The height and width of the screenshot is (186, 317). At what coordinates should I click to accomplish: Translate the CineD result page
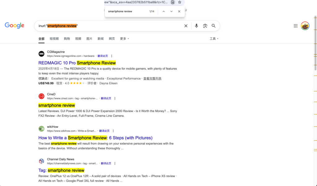[106, 98]
